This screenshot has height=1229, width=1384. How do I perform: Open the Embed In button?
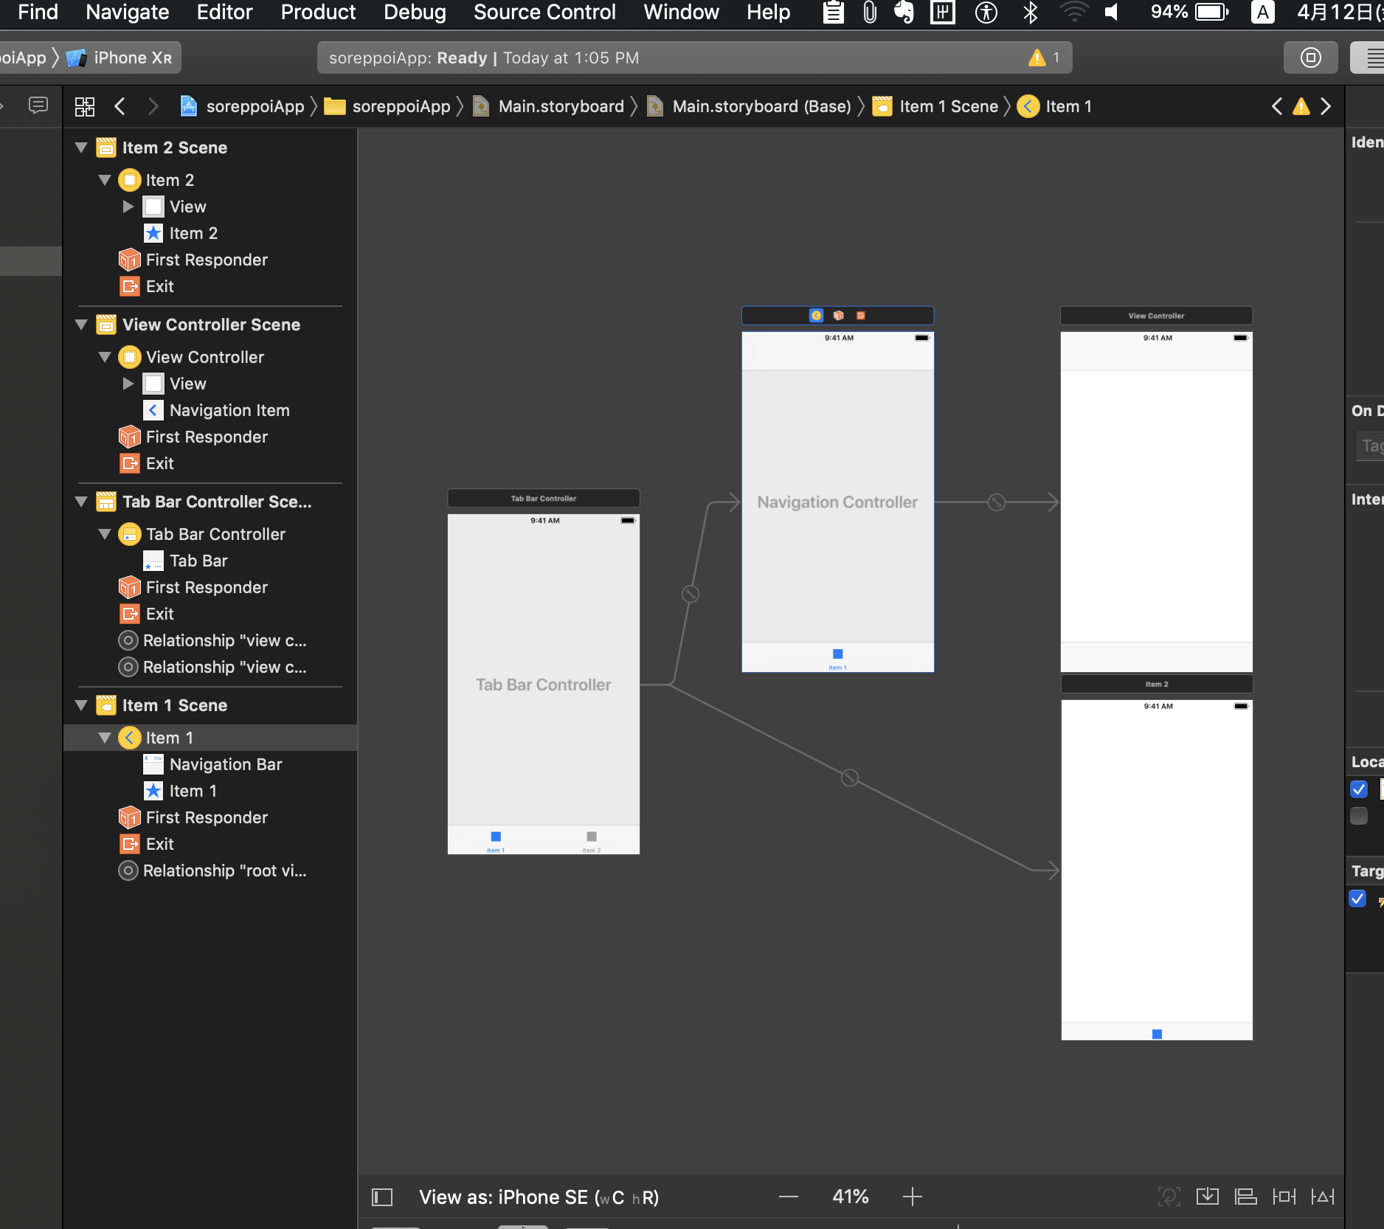[x=1208, y=1197]
